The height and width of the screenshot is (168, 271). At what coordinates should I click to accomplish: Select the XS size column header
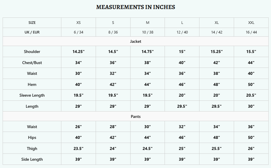click(x=79, y=23)
